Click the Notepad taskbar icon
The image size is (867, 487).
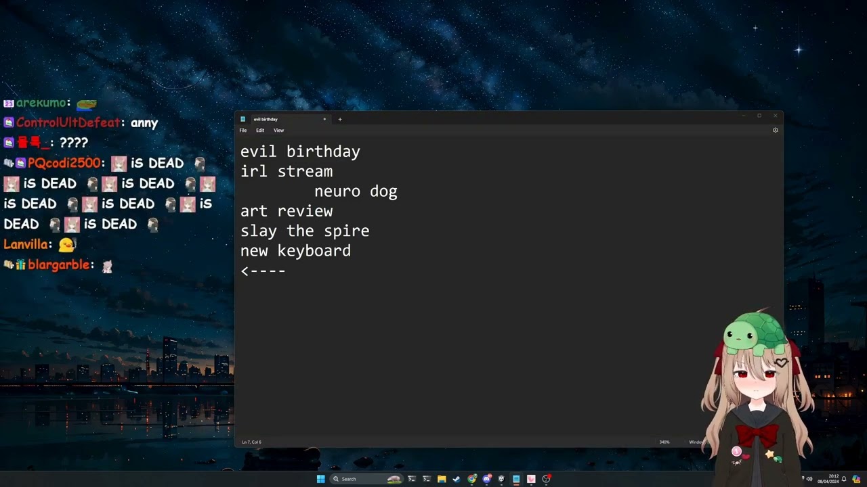point(516,479)
